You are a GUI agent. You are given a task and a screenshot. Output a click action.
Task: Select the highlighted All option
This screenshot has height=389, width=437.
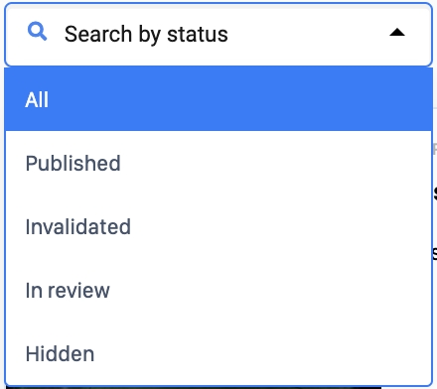[x=218, y=99]
